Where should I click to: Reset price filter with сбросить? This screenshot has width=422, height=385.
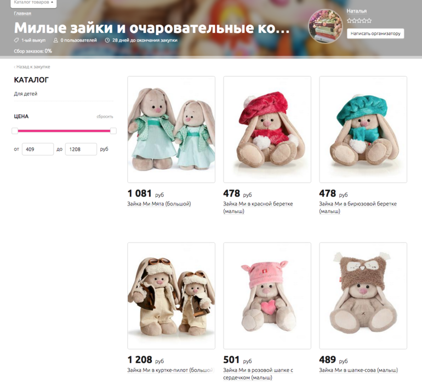[x=105, y=117]
